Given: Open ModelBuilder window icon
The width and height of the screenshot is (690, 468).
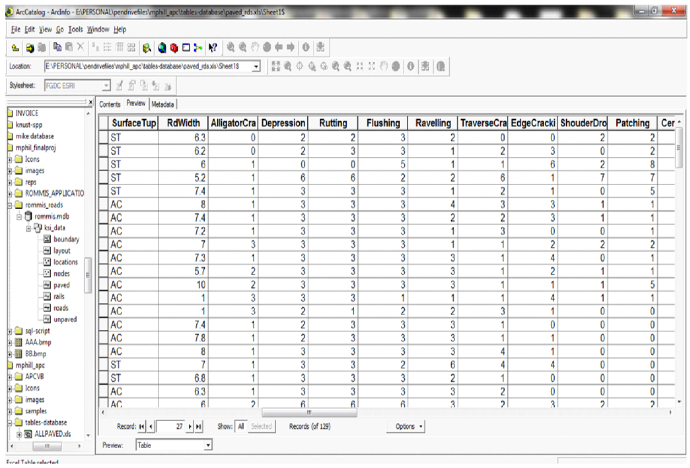Looking at the screenshot, I should pos(198,47).
